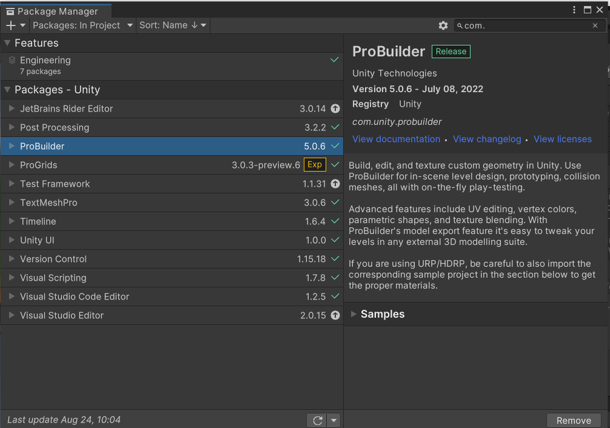
Task: Click the Version 5.0.6 - July 08, 2022 text
Action: tap(417, 89)
